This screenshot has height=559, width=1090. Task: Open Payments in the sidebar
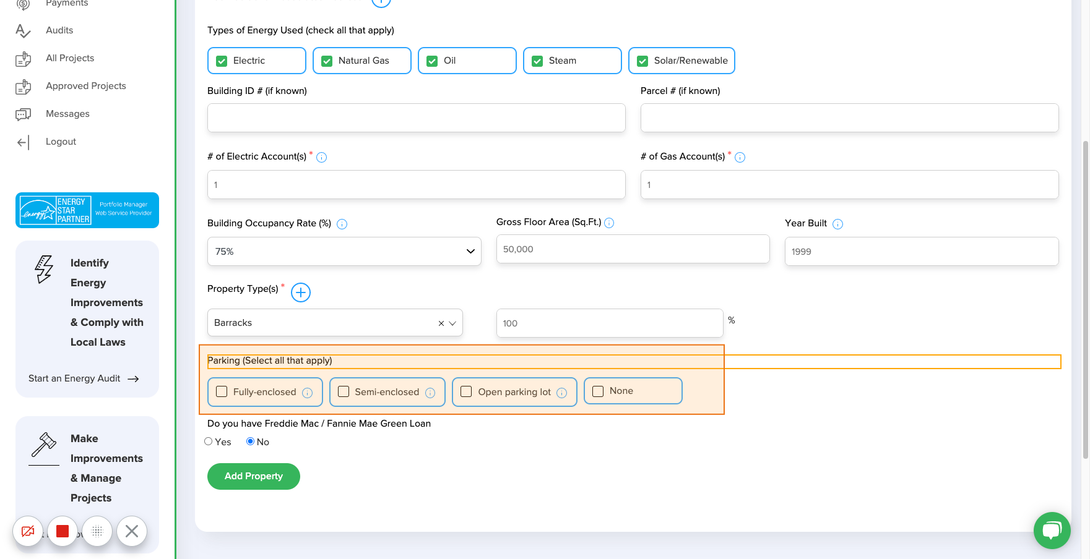point(67,3)
